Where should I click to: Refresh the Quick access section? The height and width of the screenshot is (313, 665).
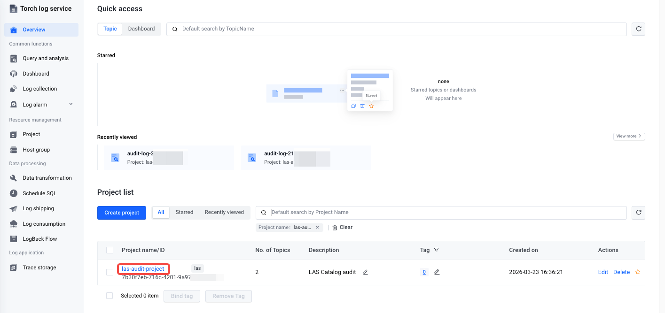638,29
